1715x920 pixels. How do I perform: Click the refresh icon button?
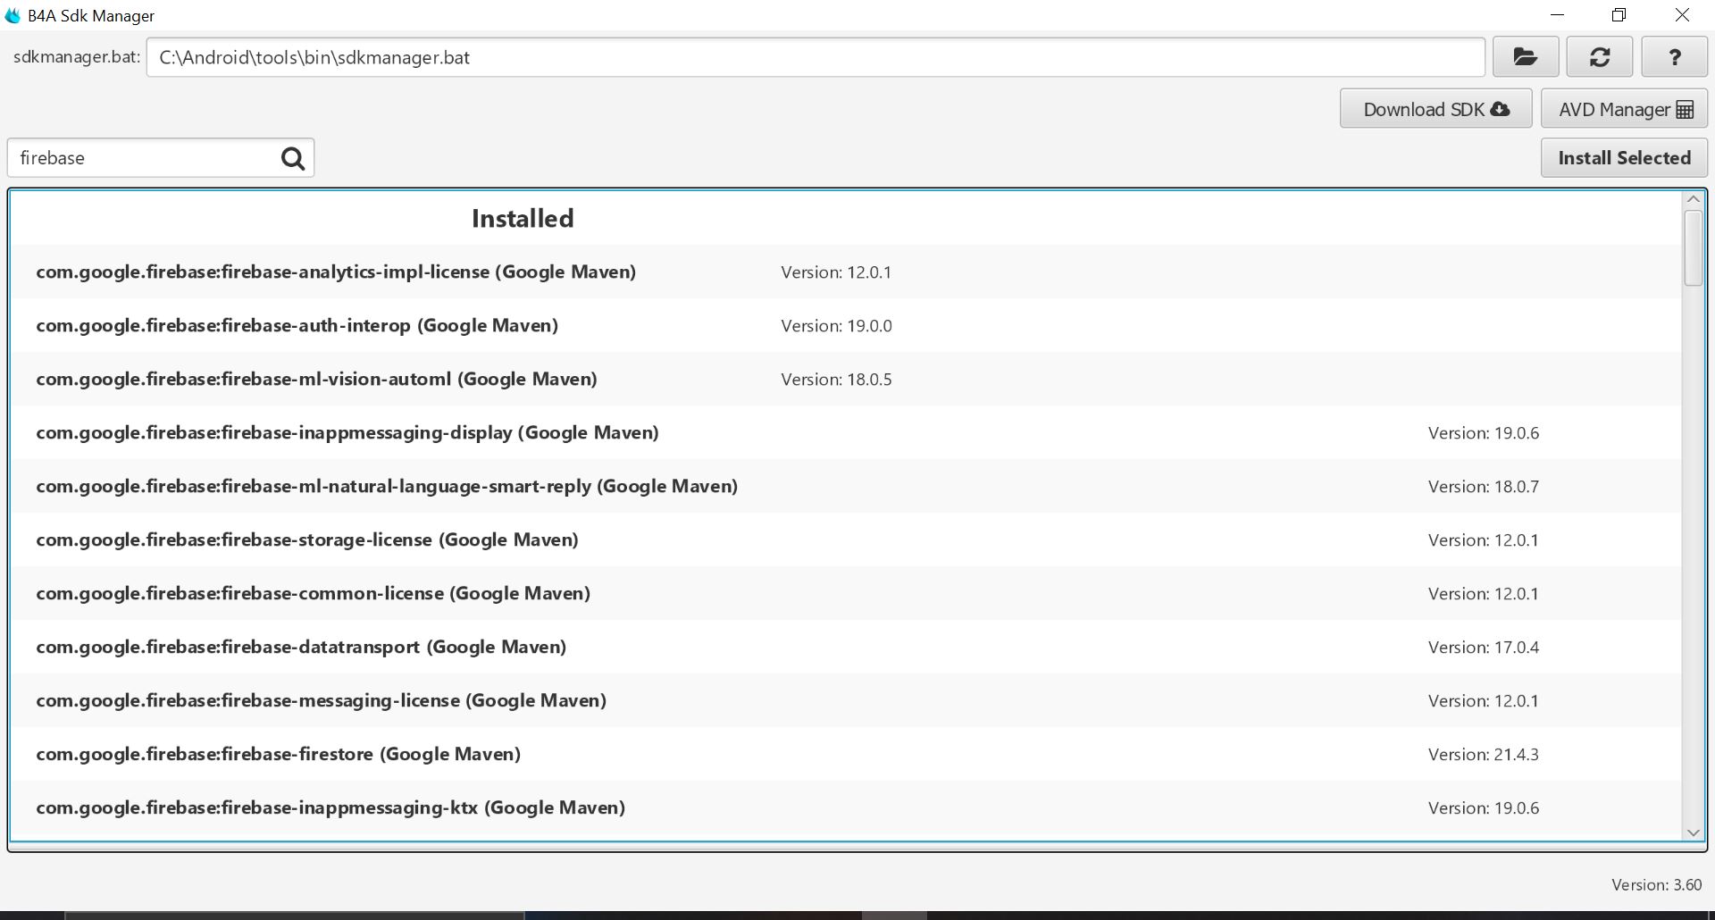(1600, 57)
